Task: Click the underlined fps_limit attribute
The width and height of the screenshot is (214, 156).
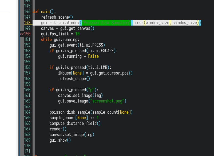Action: coord(59,34)
